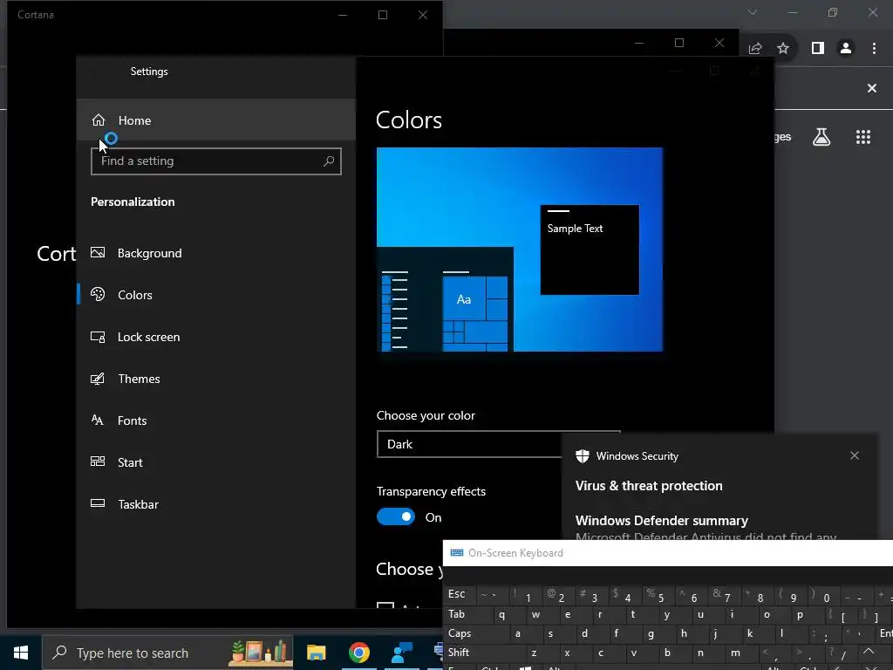Image resolution: width=893 pixels, height=670 pixels.
Task: Open Taskbar settings page
Action: (x=216, y=504)
